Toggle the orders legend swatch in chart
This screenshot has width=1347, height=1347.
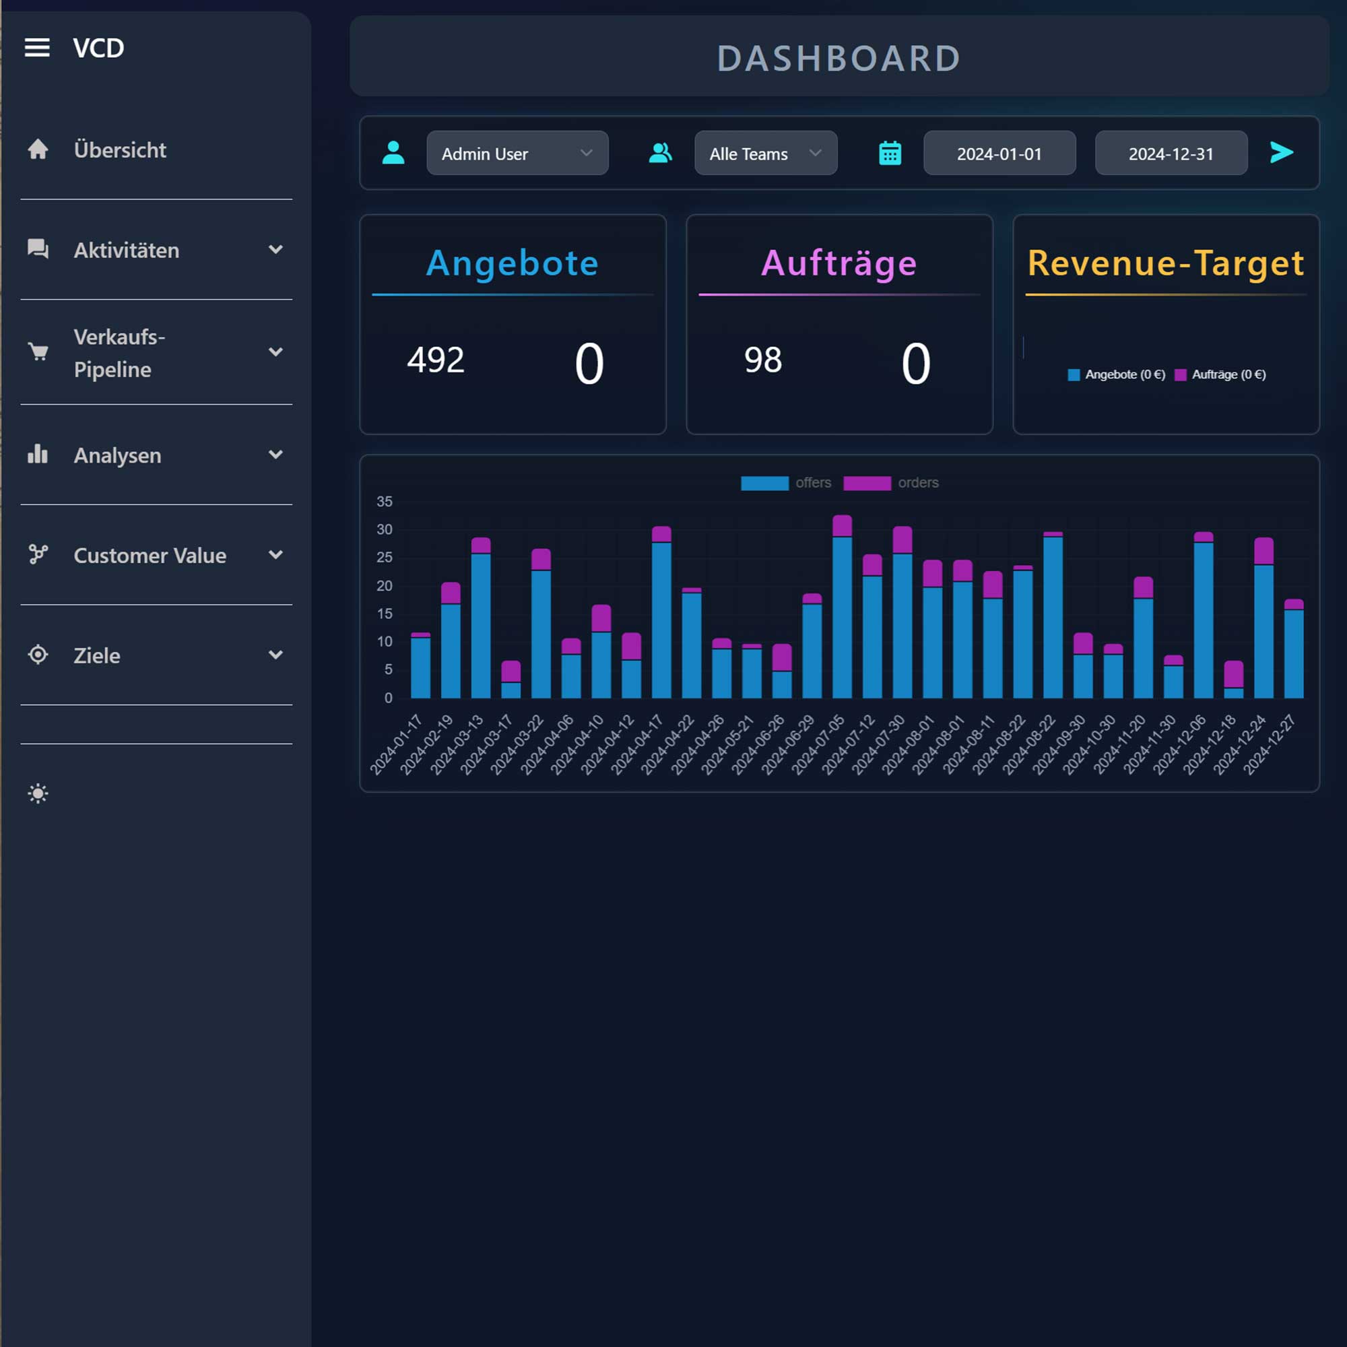click(867, 482)
